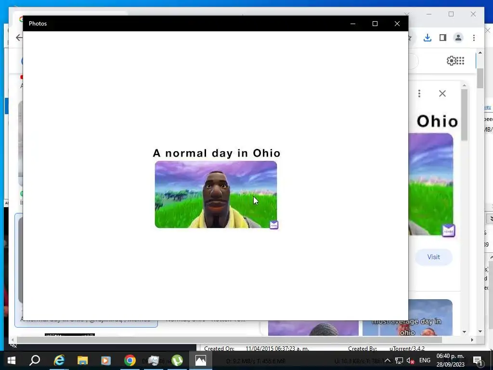Image resolution: width=493 pixels, height=370 pixels.
Task: Open image panel three-dot options
Action: tap(419, 93)
